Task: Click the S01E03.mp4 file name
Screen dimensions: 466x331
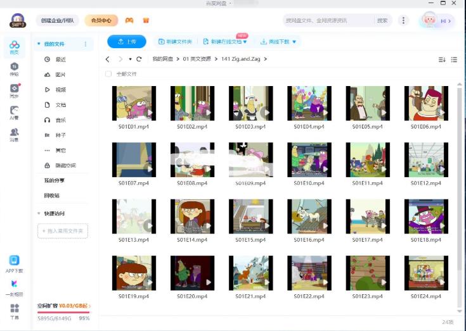Action: [x=250, y=127]
